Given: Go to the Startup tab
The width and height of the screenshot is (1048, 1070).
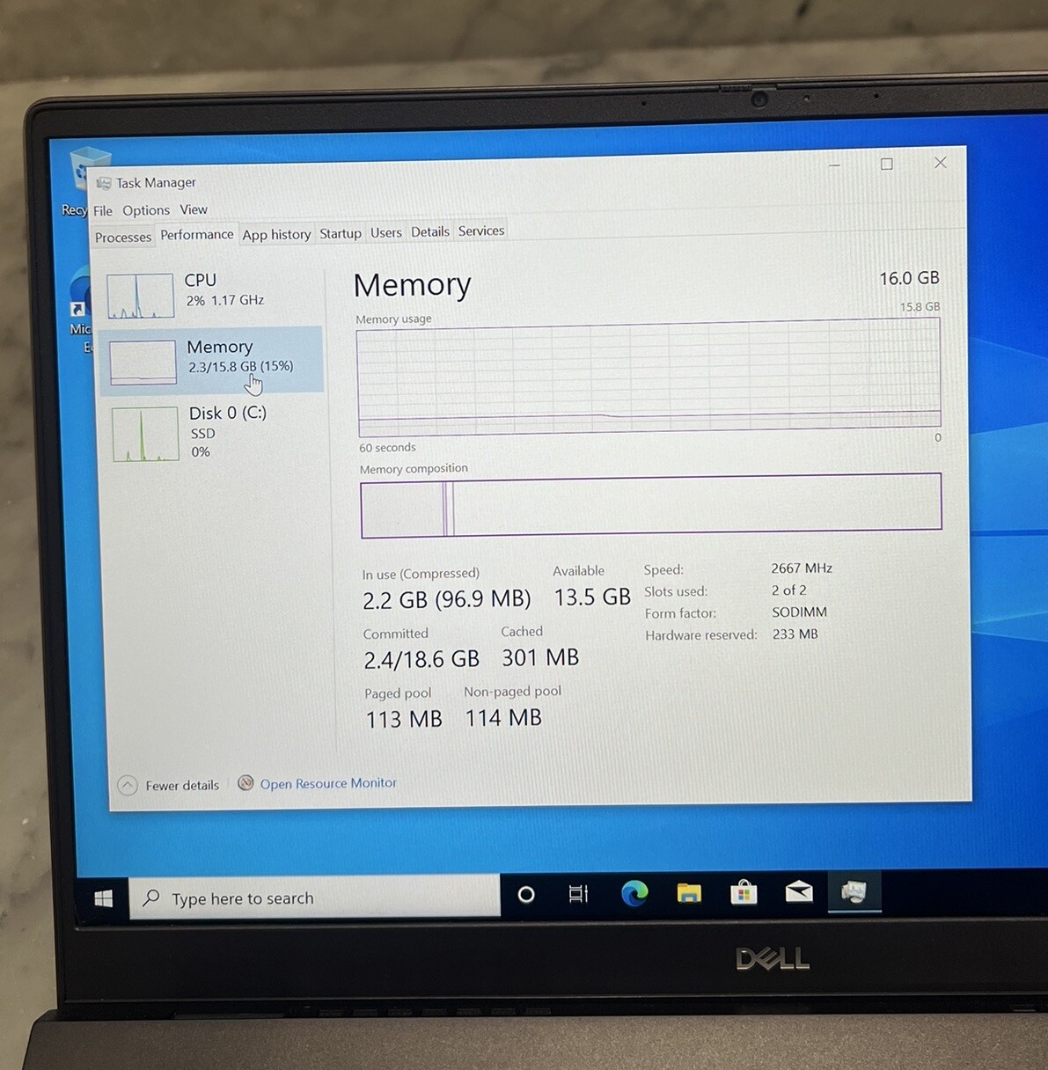Looking at the screenshot, I should (341, 233).
